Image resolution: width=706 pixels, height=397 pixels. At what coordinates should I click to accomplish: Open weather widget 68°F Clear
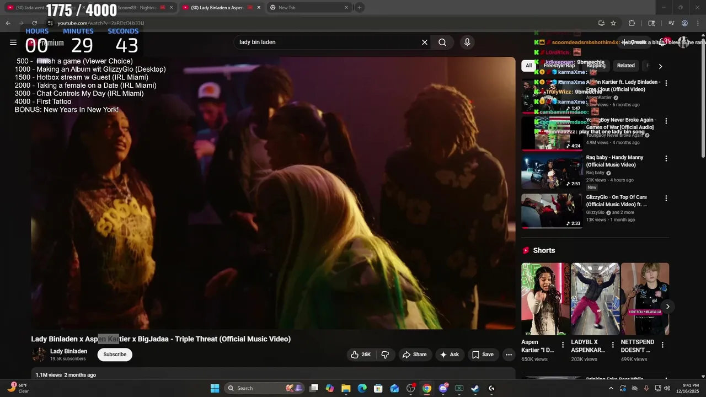(x=18, y=388)
